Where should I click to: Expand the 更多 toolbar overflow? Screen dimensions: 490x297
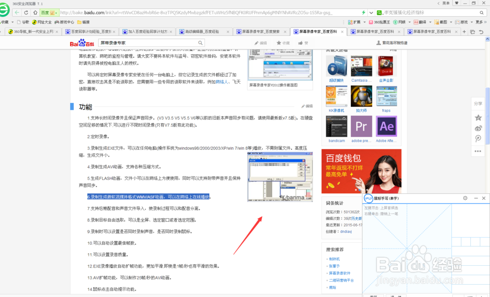tap(481, 22)
